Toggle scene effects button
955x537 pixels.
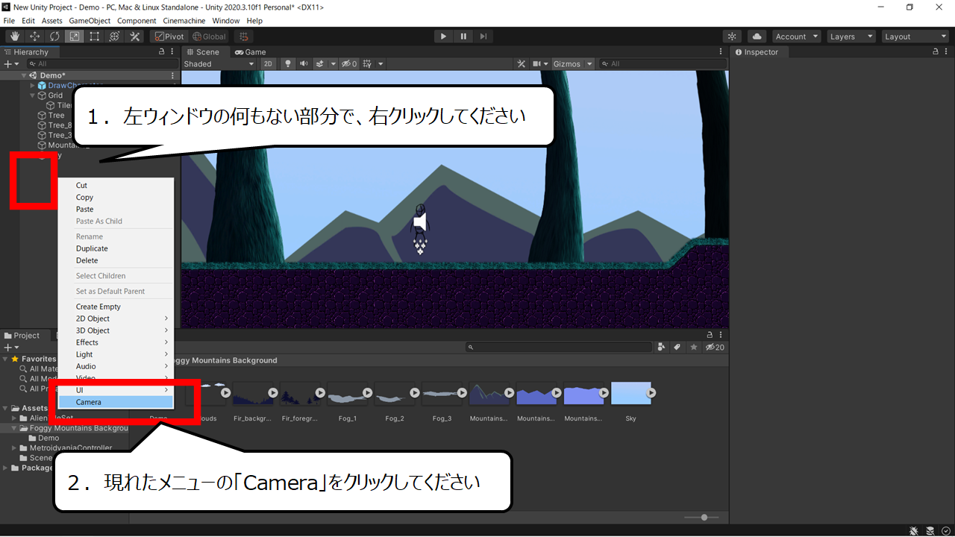click(x=320, y=64)
